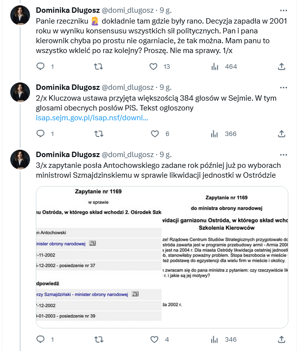View analytics of 2/x tweet showing 366

(214, 134)
